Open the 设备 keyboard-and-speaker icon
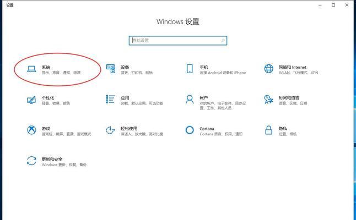356x220 pixels. [x=111, y=69]
